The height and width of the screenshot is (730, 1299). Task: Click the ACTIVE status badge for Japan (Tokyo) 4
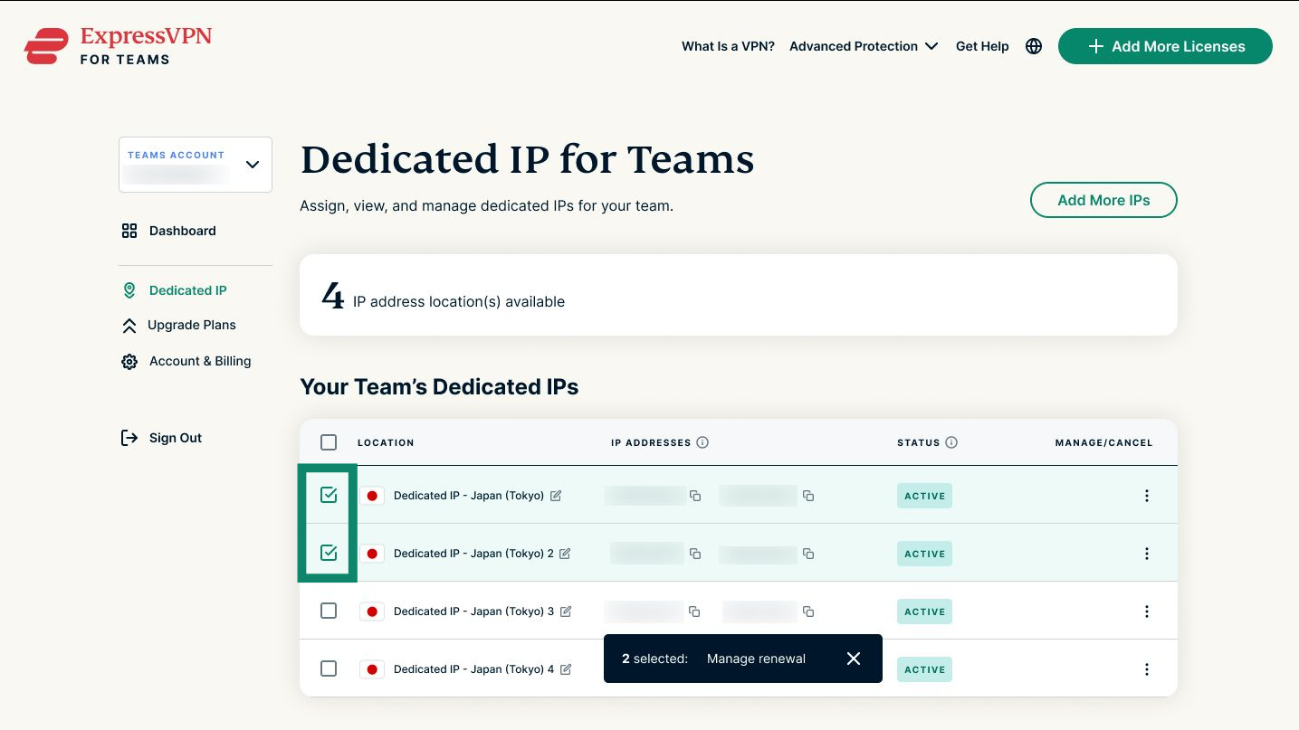coord(924,669)
